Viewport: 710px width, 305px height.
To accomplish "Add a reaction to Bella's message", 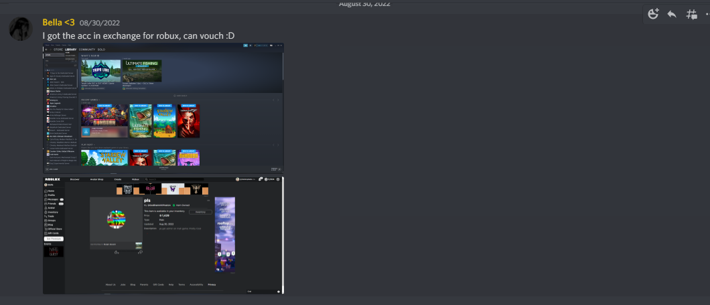I will [653, 14].
